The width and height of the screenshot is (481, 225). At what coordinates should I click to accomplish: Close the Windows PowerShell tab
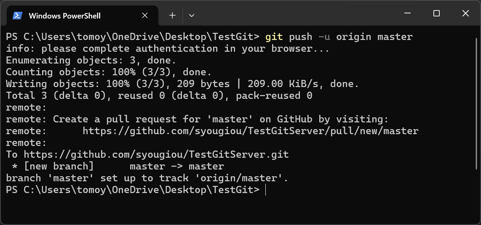pyautogui.click(x=145, y=16)
